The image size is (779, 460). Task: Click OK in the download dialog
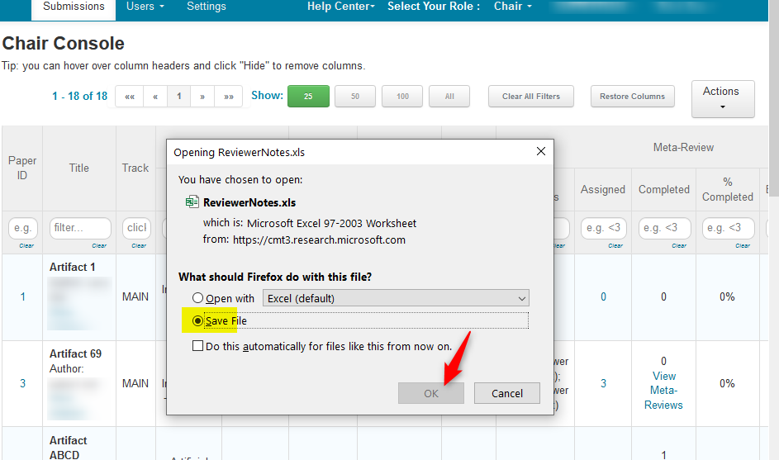click(430, 393)
